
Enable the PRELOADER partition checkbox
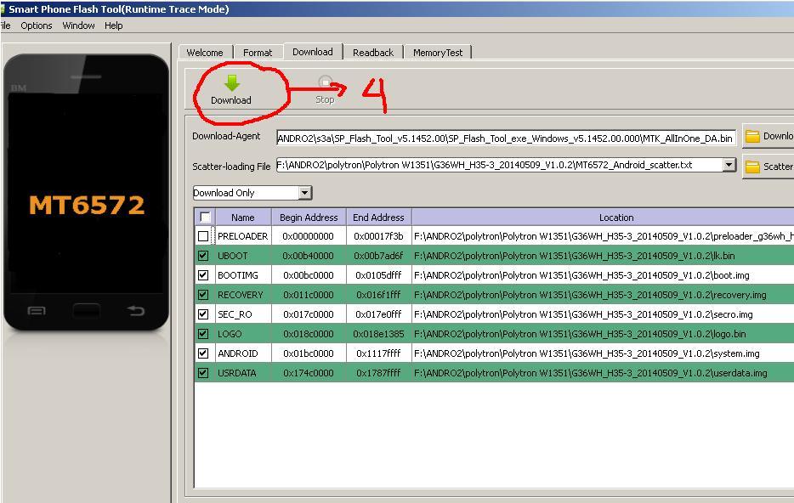[x=203, y=236]
